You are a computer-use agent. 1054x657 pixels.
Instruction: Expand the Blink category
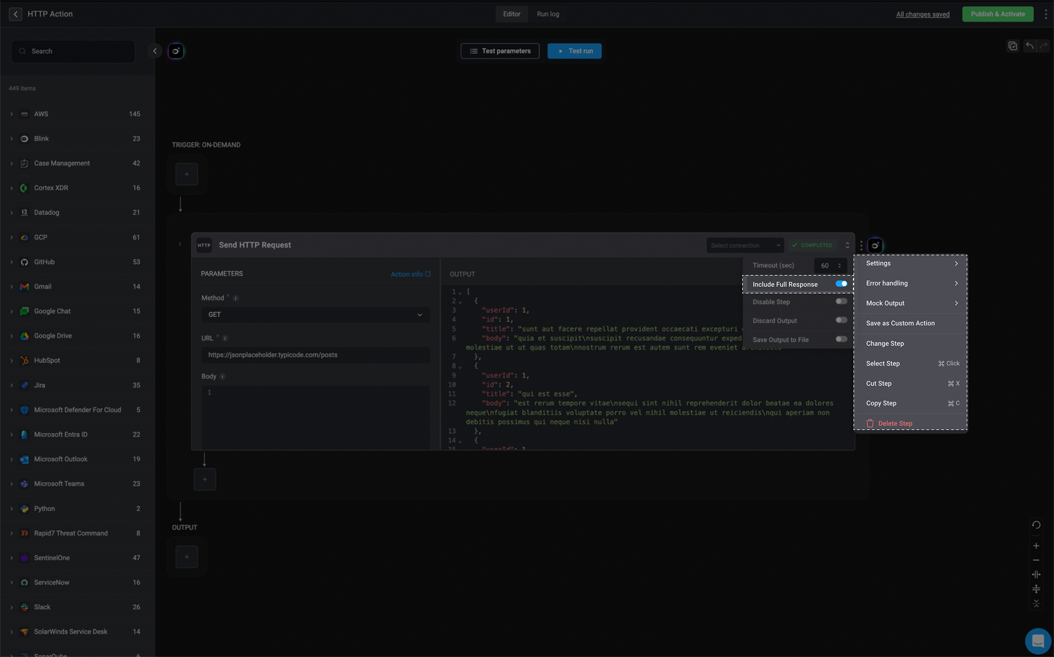(11, 139)
